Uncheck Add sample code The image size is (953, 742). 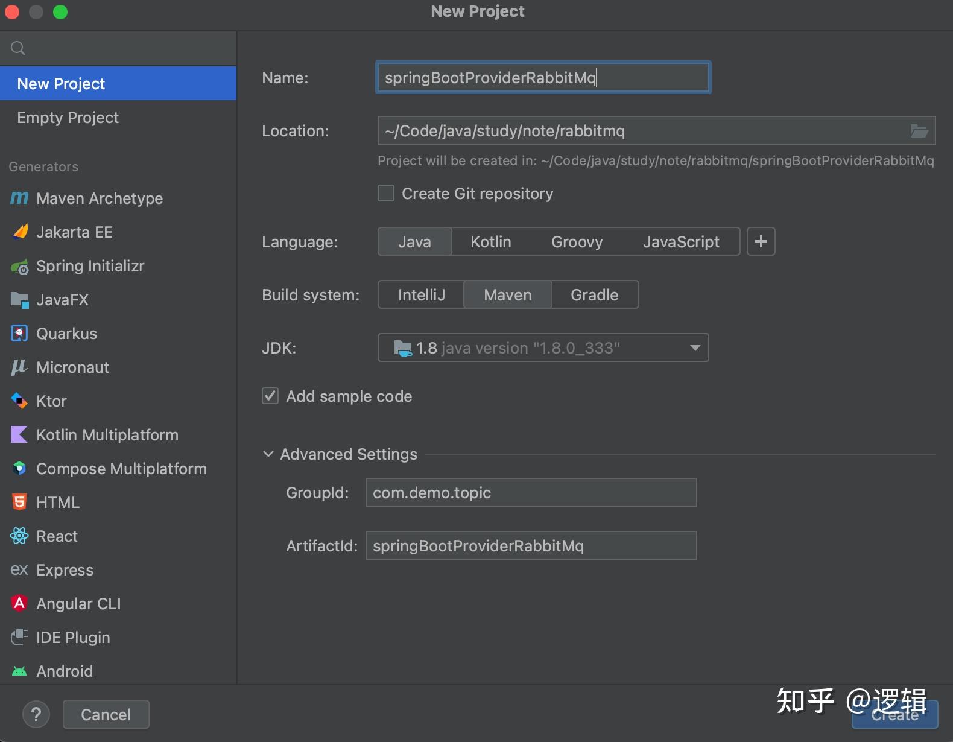tap(270, 396)
